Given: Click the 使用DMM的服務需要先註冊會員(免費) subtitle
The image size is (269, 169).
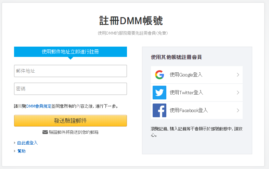Looking at the screenshot, I should point(133,33).
